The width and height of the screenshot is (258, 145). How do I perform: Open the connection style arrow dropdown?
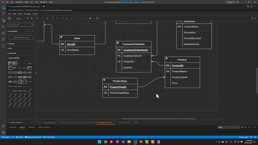tap(77, 19)
